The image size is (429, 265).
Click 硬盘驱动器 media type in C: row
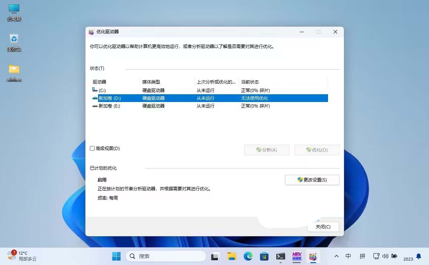coord(153,90)
